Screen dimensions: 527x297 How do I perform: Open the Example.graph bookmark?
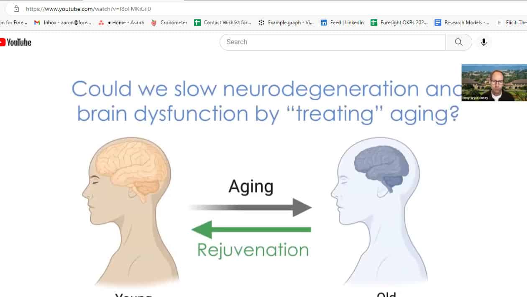pos(286,23)
